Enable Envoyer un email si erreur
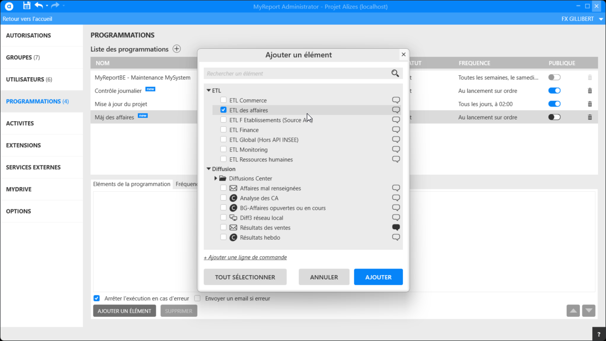 197,298
